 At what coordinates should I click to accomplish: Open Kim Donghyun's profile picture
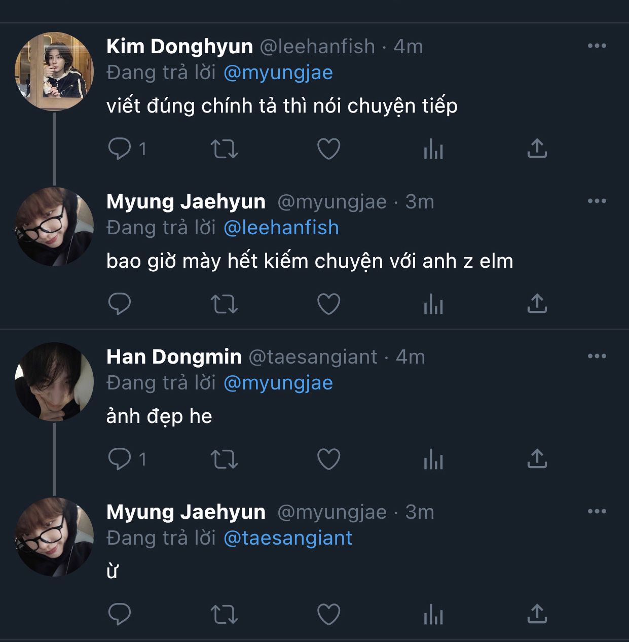point(54,70)
